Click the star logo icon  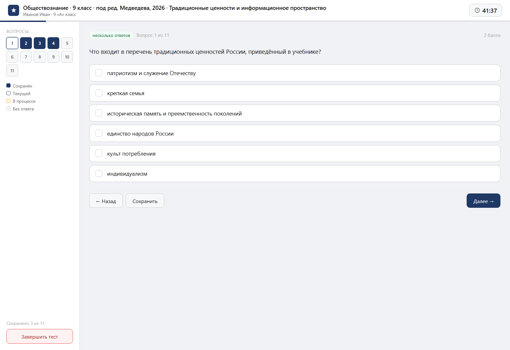13,10
